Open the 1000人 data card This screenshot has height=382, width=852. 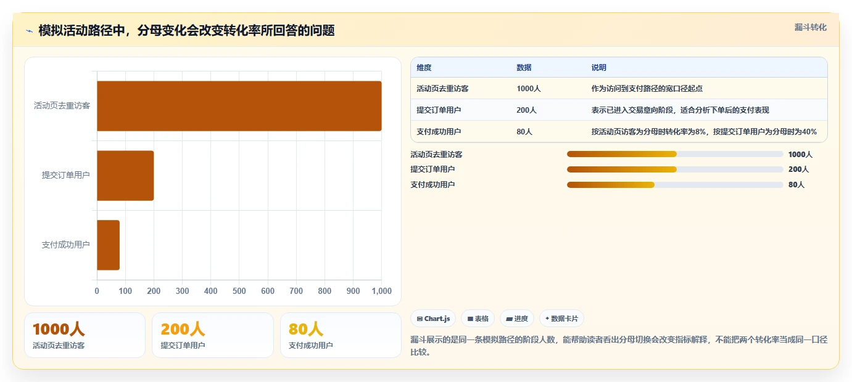coord(85,335)
